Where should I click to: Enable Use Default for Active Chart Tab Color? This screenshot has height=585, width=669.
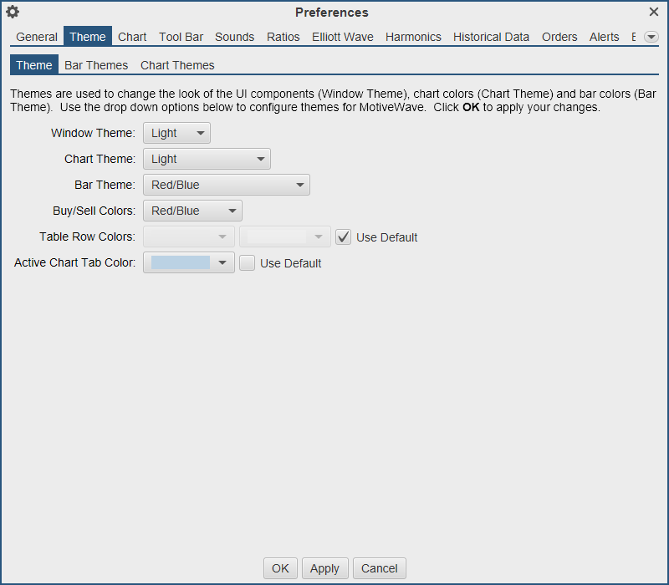[x=248, y=263]
